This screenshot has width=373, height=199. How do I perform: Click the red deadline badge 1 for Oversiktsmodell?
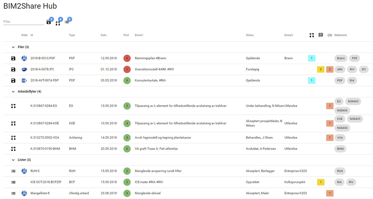pyautogui.click(x=127, y=69)
